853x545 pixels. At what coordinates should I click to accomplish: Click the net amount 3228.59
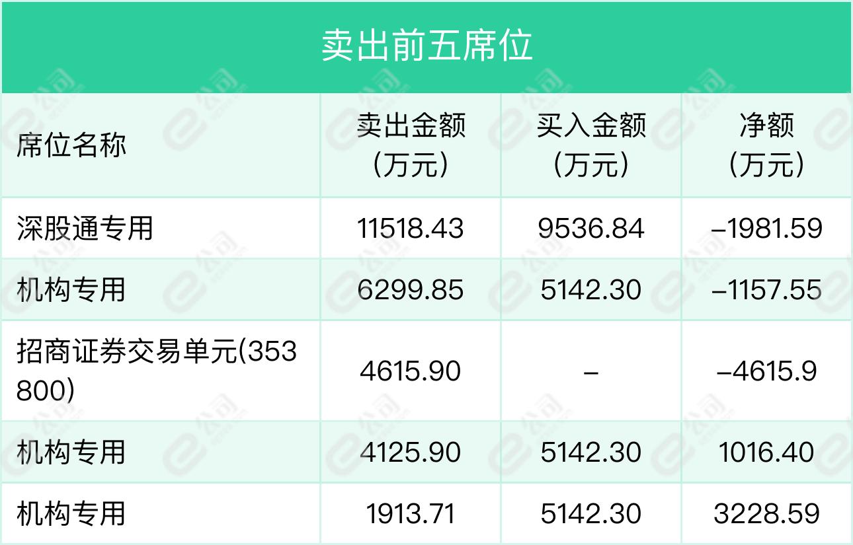pos(766,513)
